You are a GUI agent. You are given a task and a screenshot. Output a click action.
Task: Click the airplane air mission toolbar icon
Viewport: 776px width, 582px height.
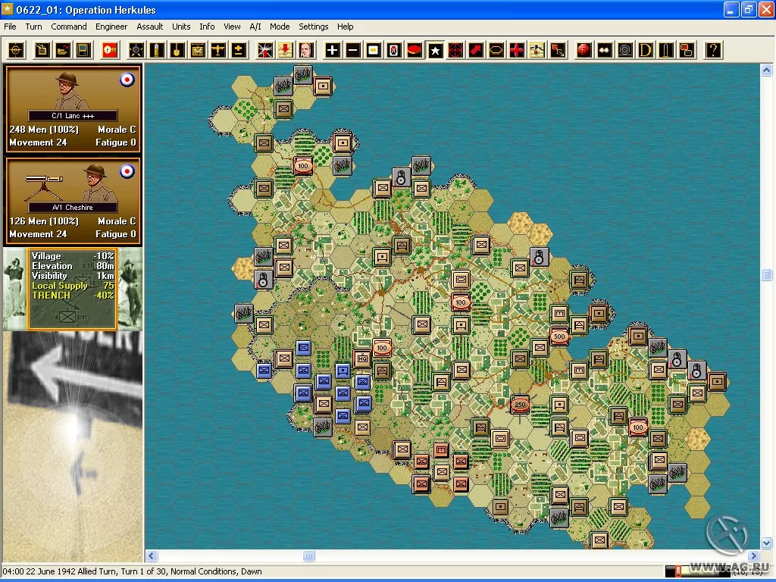click(x=218, y=50)
